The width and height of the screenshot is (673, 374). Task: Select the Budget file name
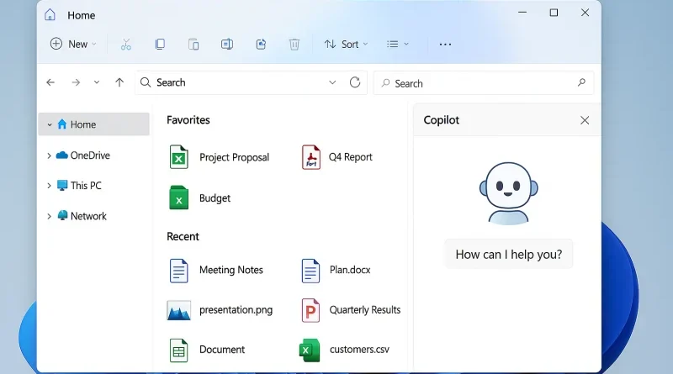[x=215, y=198]
